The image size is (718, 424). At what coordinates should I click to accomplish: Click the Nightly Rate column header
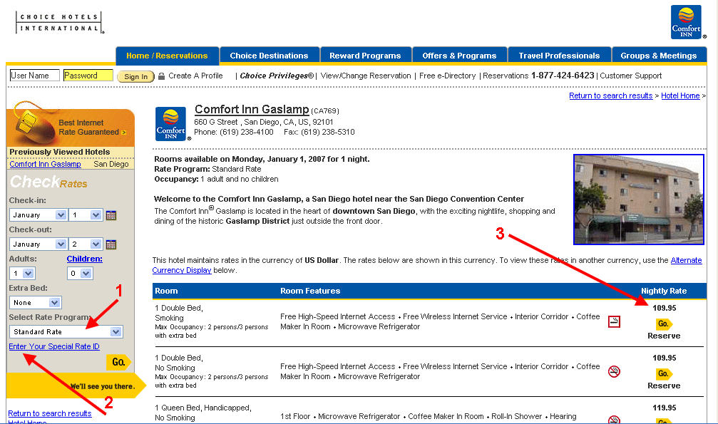(664, 291)
